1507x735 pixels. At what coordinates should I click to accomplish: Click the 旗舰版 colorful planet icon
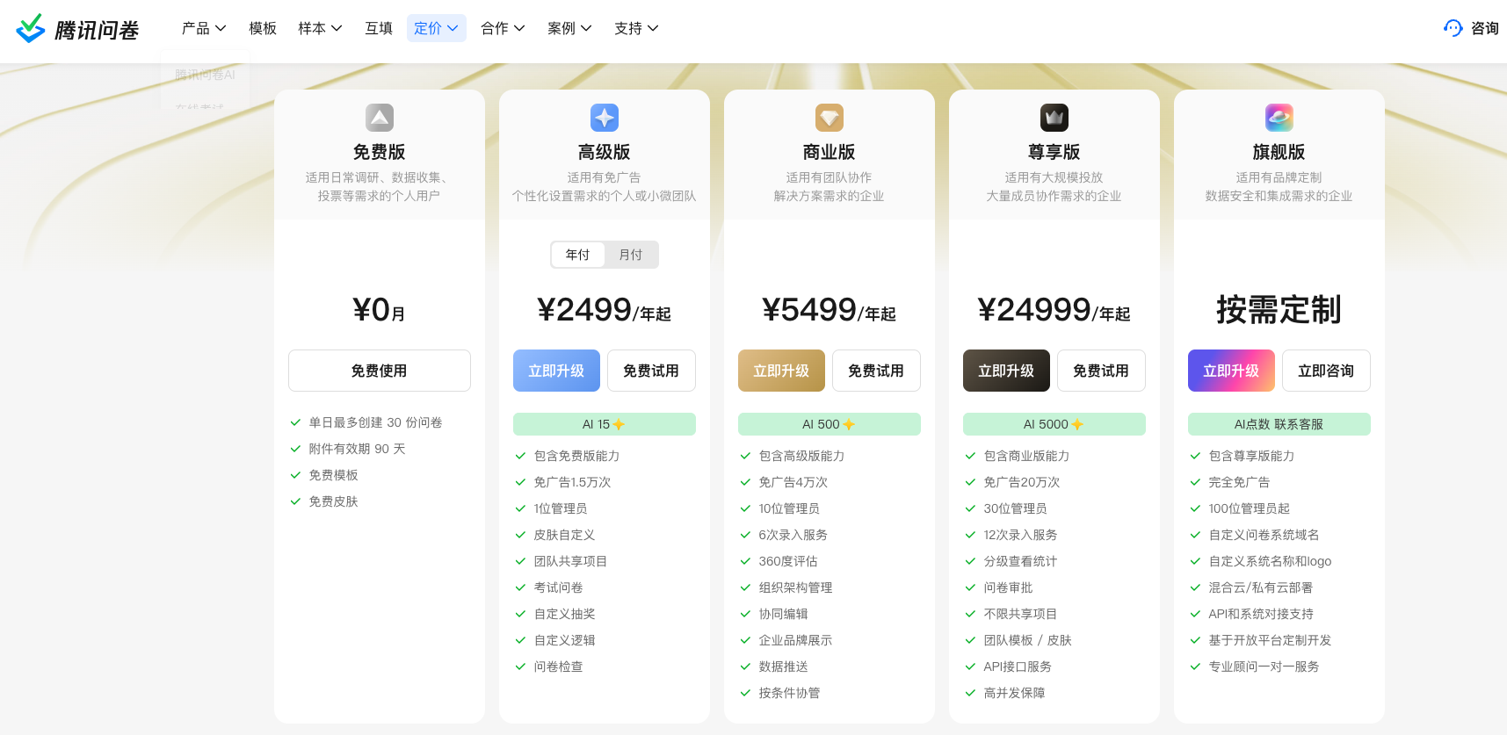1279,118
